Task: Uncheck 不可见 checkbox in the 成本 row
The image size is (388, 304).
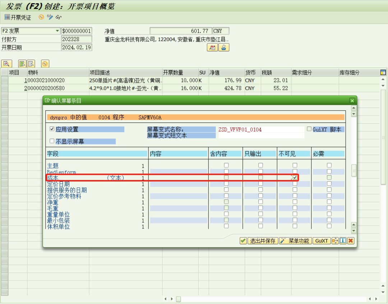Action: 295,178
